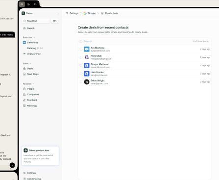The width and height of the screenshot is (219, 180).
Task: Click the Gregor Matheson contact name
Action: tap(100, 64)
